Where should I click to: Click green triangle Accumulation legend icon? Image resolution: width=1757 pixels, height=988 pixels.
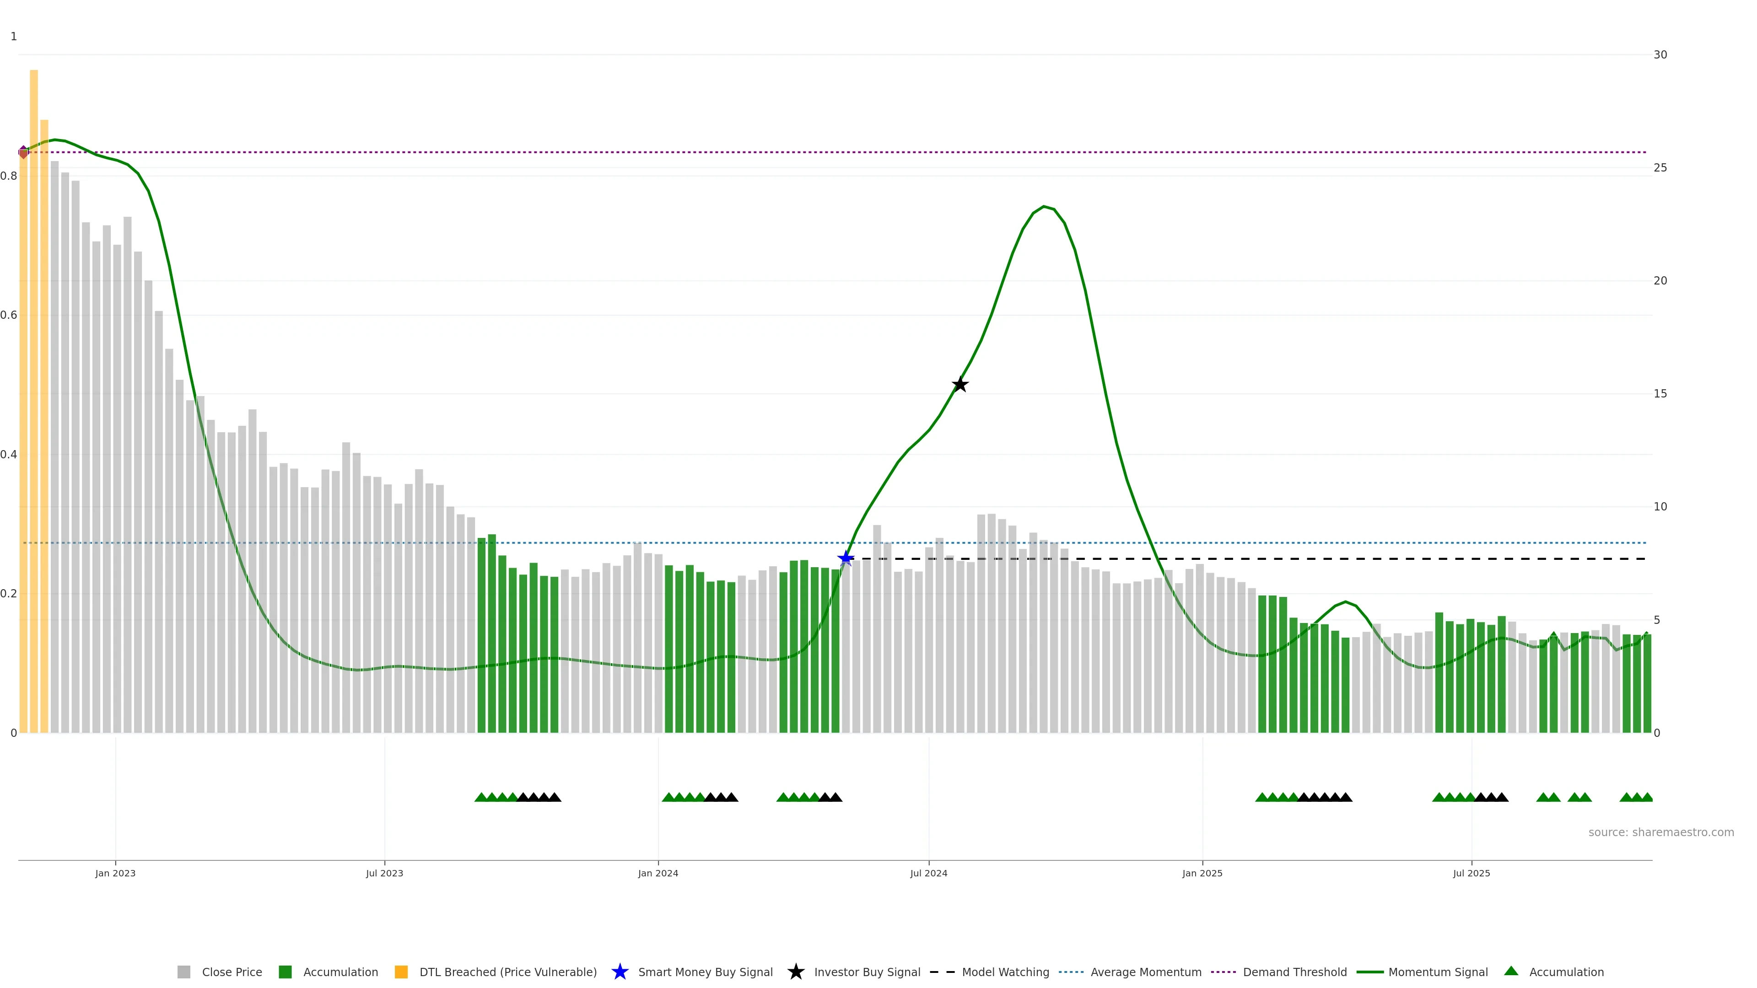coord(1511,971)
